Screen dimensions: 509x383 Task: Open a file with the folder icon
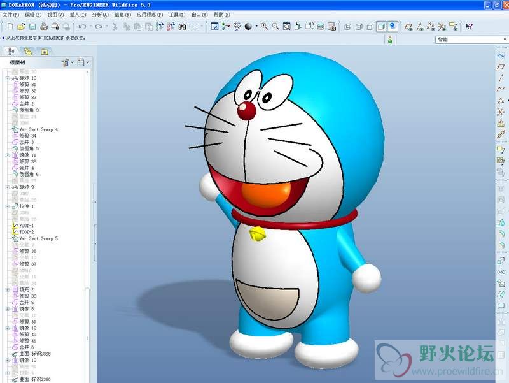(22, 27)
